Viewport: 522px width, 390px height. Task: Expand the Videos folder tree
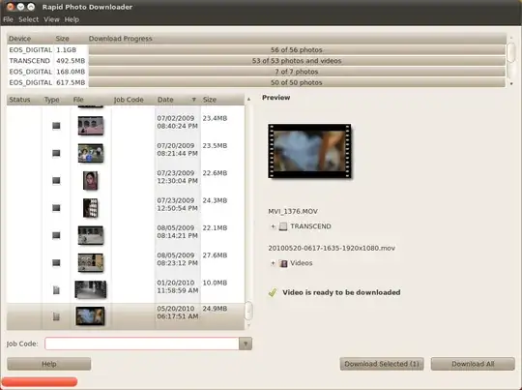[273, 263]
